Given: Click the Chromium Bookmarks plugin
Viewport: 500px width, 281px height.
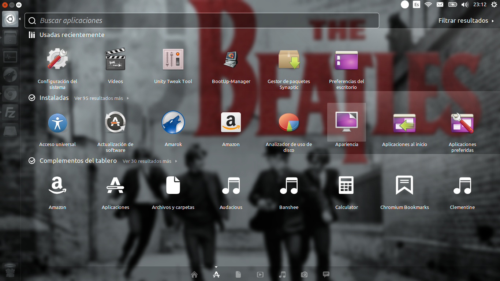Looking at the screenshot, I should (404, 185).
